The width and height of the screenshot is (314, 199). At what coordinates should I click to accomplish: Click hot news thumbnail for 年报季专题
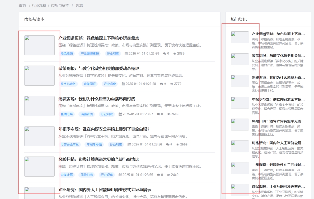tap(240, 103)
